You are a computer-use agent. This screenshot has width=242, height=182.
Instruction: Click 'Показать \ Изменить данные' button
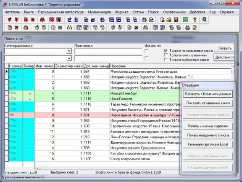coord(208,94)
